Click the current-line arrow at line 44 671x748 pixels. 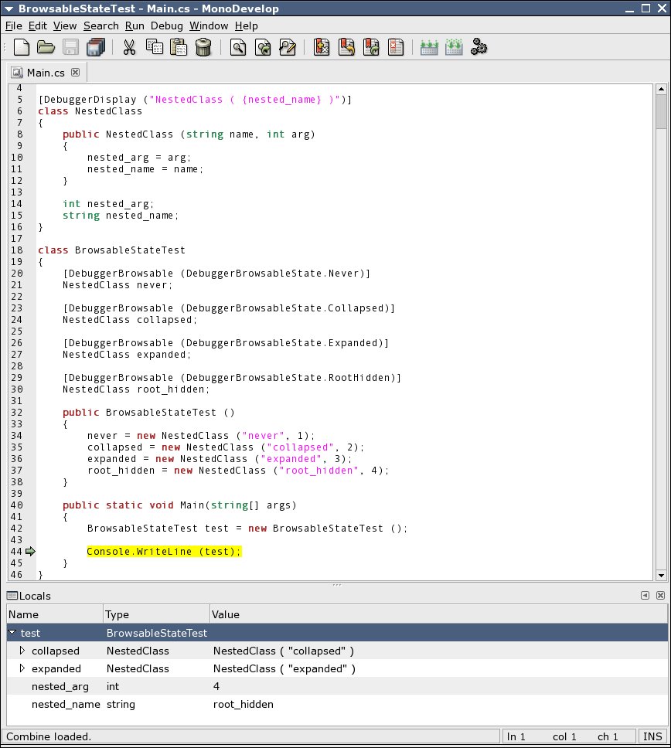click(x=31, y=552)
